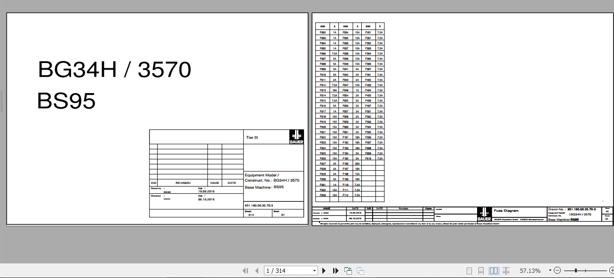The height and width of the screenshot is (278, 614).
Task: Click the F201 cell in the fuse table
Action: click(368, 32)
